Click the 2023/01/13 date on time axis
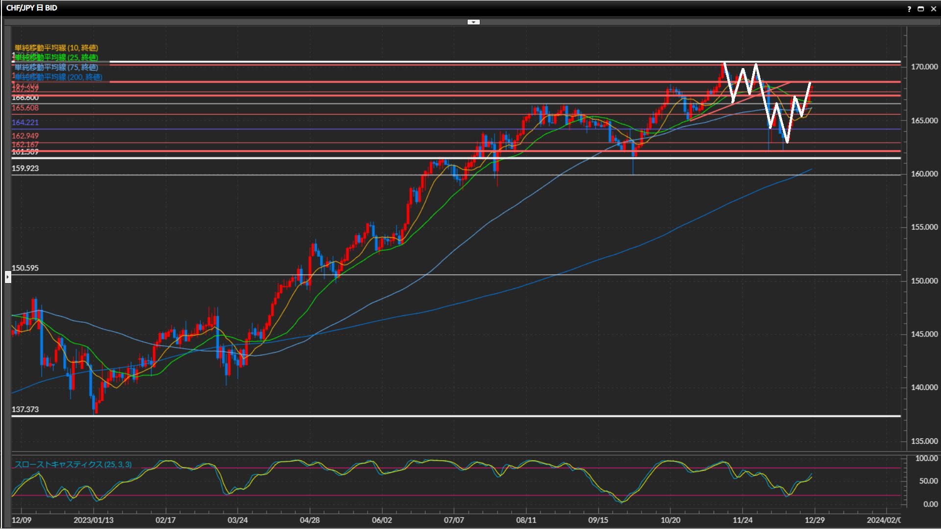This screenshot has width=941, height=529. tap(93, 520)
